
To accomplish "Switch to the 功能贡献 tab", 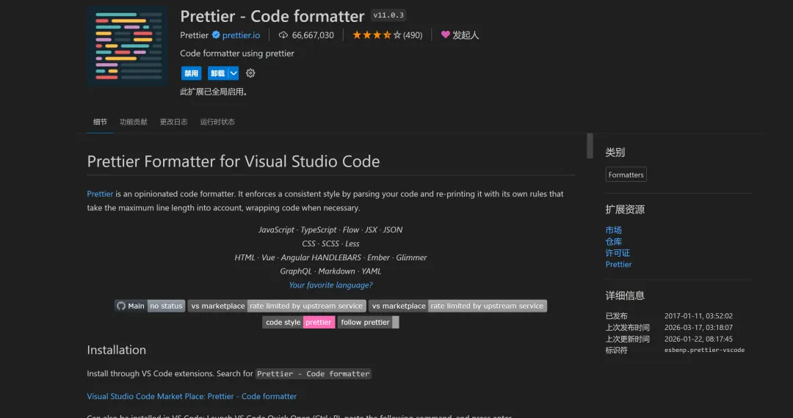I will click(x=134, y=122).
